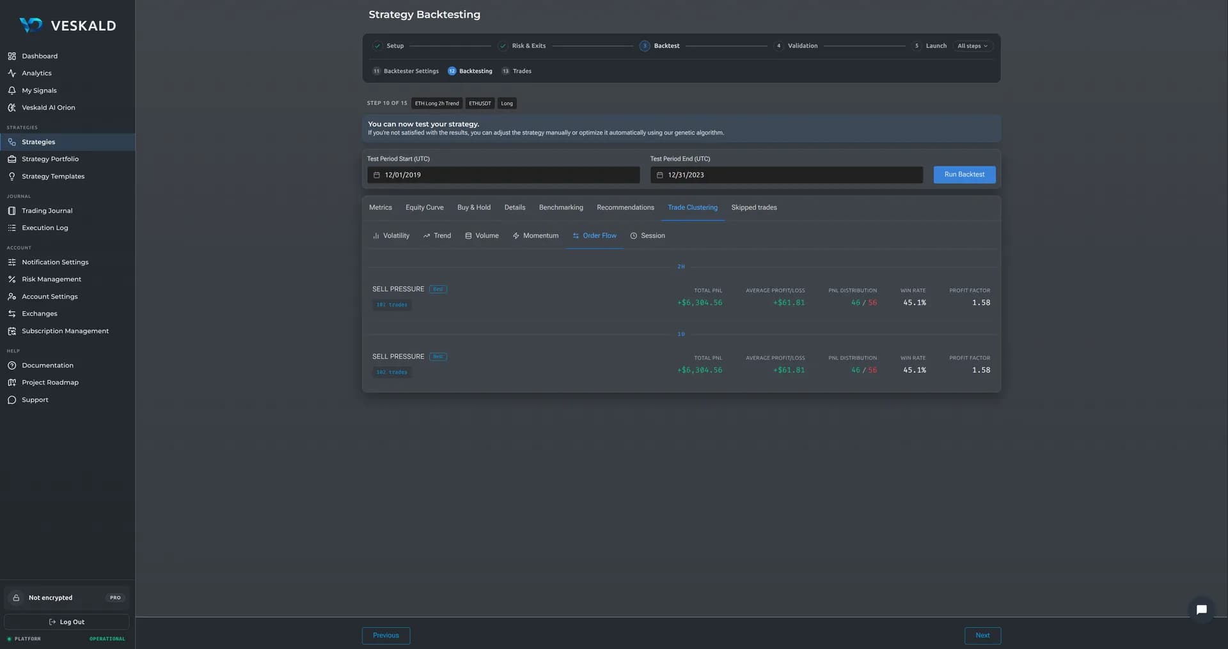Image resolution: width=1228 pixels, height=649 pixels.
Task: Click the OPERATIONAL platform status
Action: [x=107, y=639]
